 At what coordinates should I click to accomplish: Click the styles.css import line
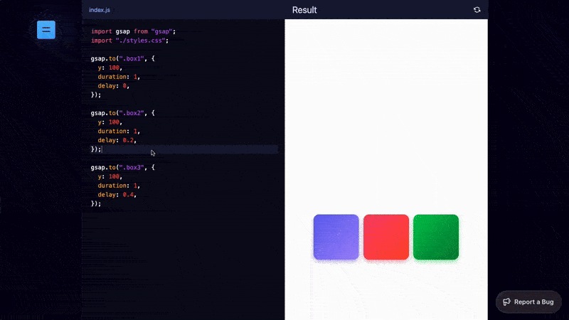coord(129,41)
